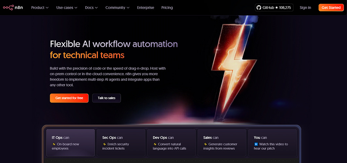Click the Get Started button in header
Image resolution: width=347 pixels, height=163 pixels.
[331, 8]
